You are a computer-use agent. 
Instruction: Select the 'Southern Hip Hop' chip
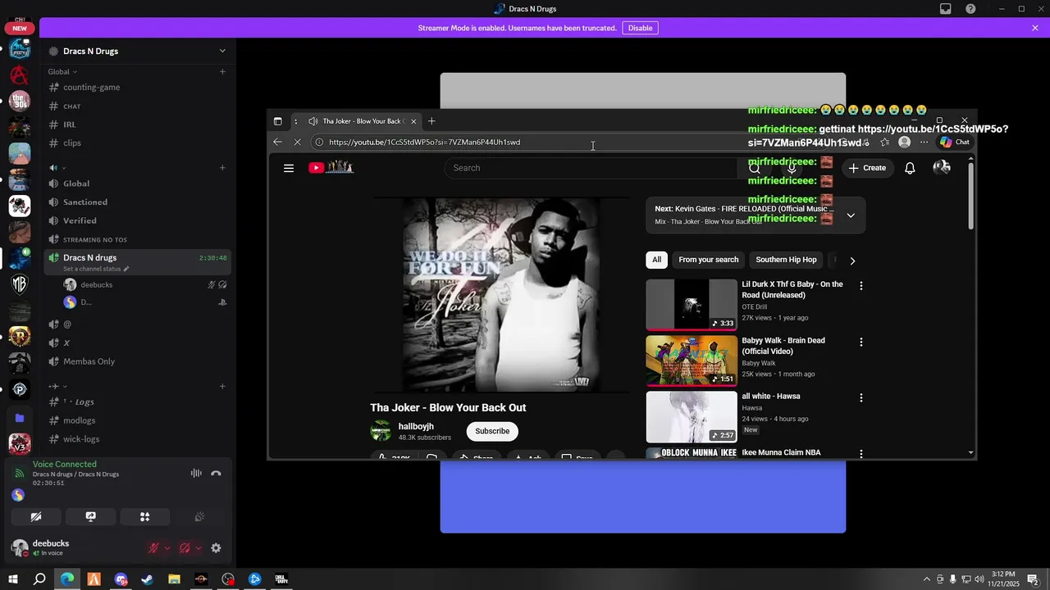pyautogui.click(x=786, y=260)
